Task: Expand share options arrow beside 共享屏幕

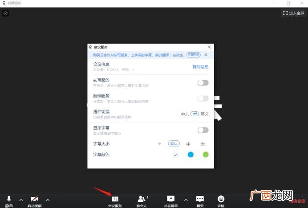Action: pyautogui.click(x=186, y=200)
